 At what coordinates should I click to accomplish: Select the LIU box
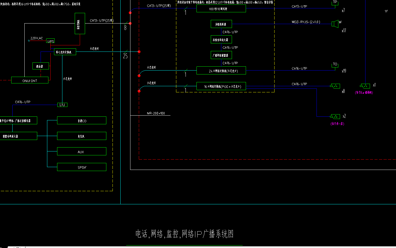(62, 105)
